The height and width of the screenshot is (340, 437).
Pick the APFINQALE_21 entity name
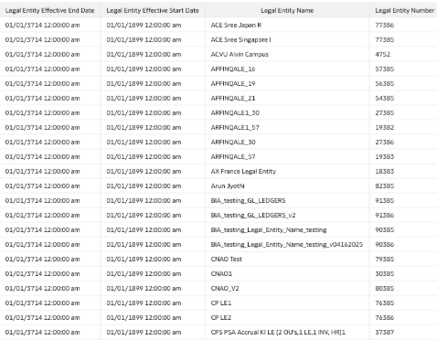(233, 98)
